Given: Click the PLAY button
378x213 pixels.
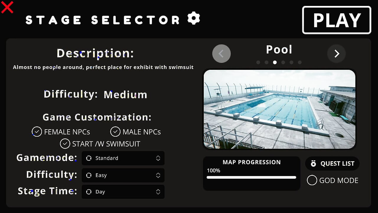Looking at the screenshot, I should click(x=337, y=20).
